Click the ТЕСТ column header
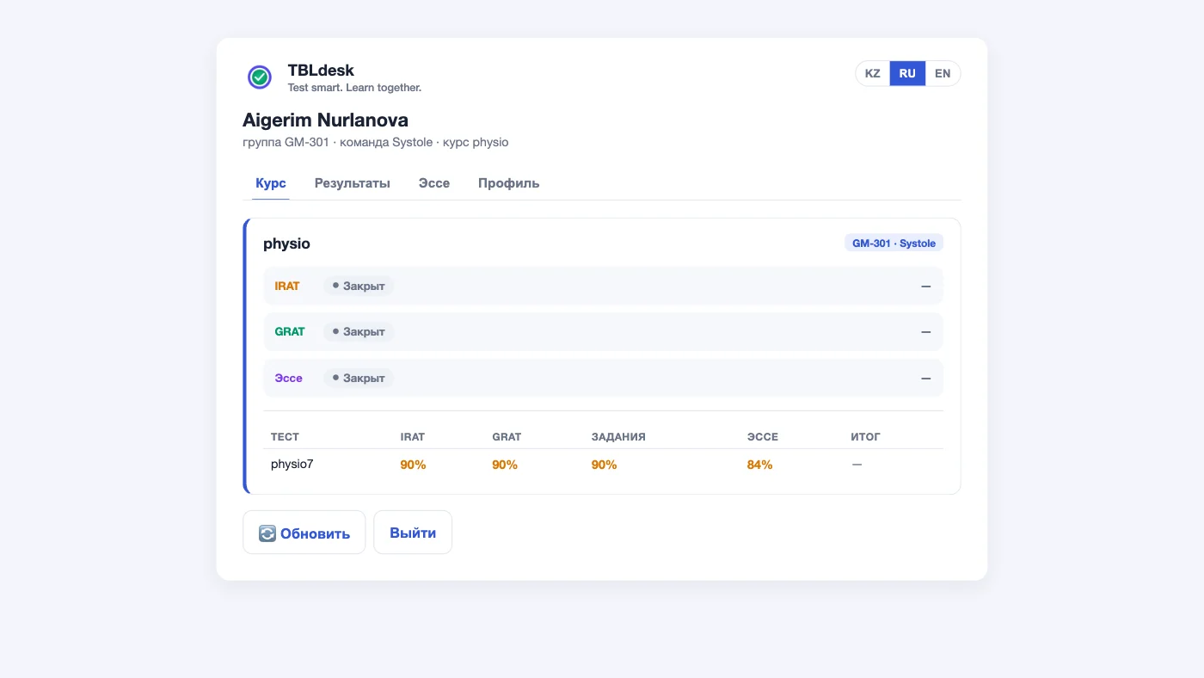Image resolution: width=1204 pixels, height=678 pixels. point(285,437)
